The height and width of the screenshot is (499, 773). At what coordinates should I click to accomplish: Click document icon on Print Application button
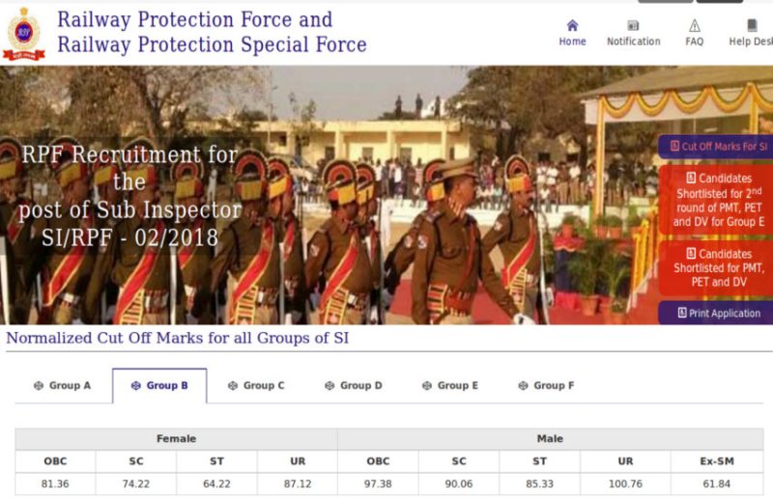pos(682,313)
